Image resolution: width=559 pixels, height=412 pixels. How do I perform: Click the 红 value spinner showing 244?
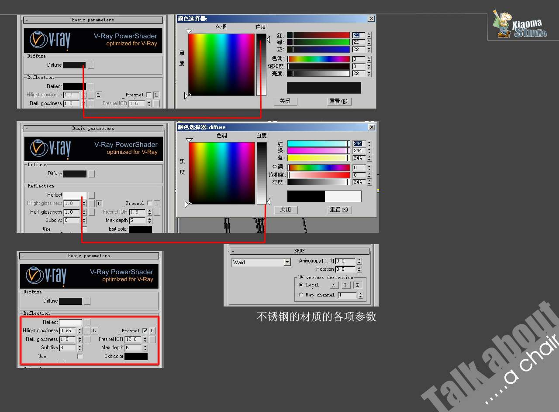[x=369, y=144]
